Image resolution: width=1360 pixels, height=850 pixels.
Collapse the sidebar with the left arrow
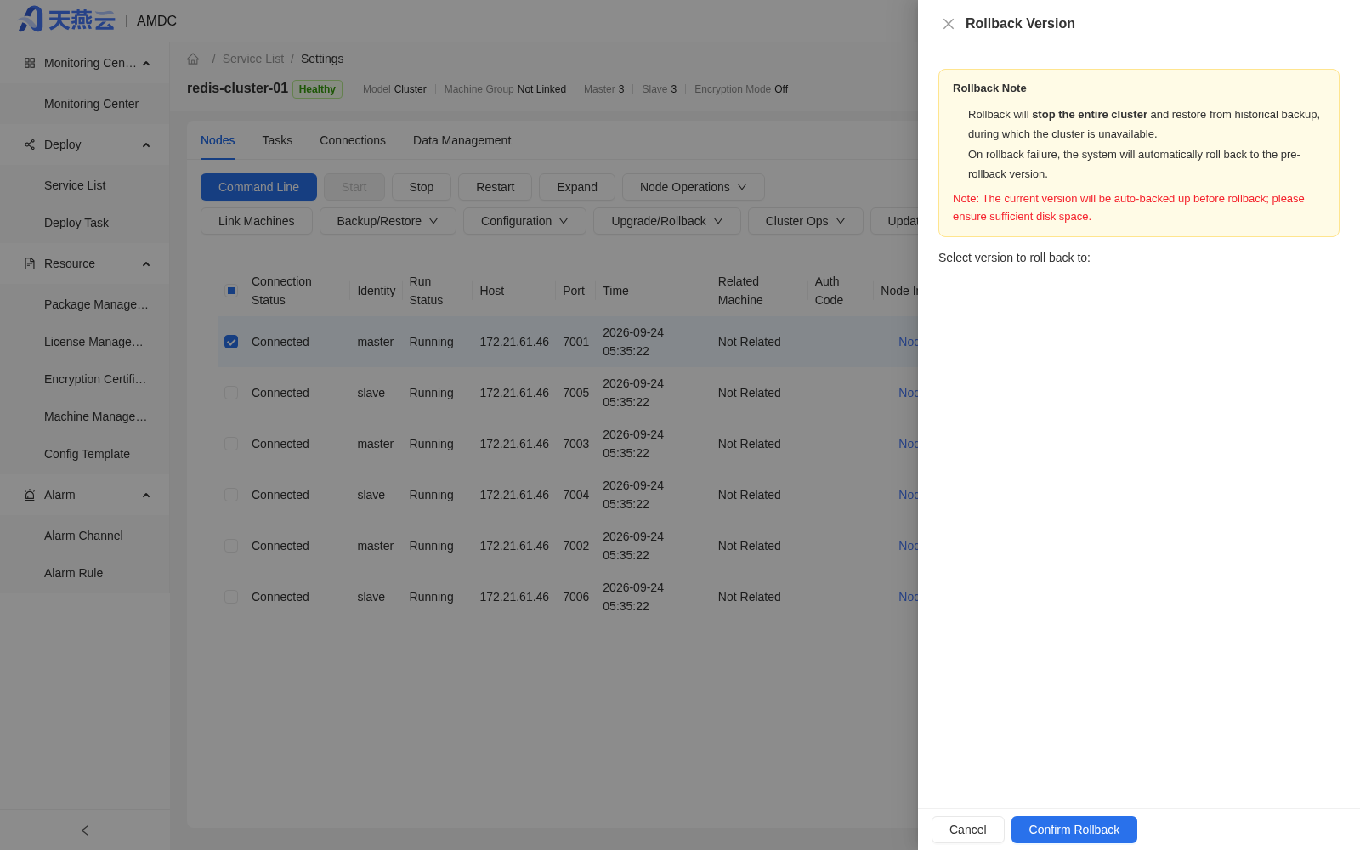85,830
